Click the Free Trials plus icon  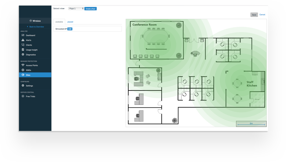click(x=23, y=96)
